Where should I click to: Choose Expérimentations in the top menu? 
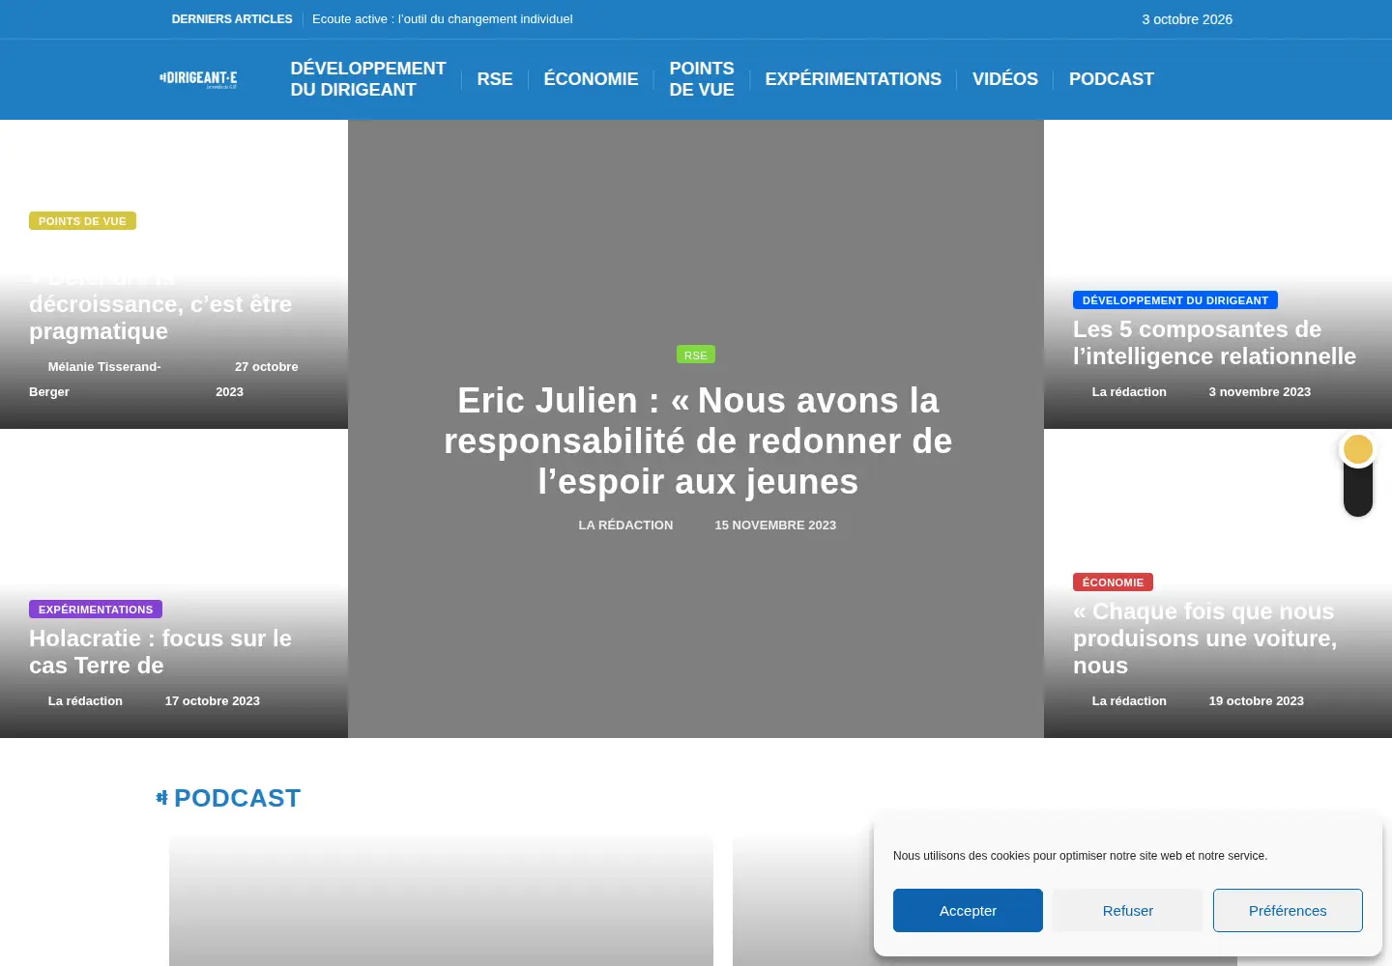tap(854, 79)
